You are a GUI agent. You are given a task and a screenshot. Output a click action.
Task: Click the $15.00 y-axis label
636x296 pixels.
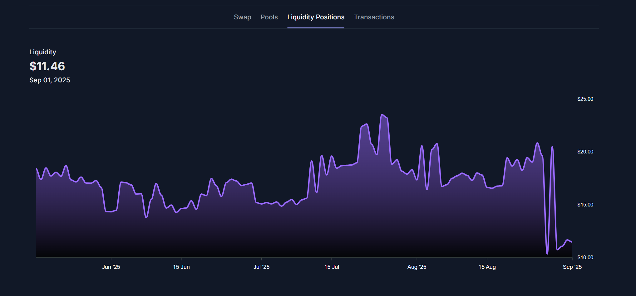pos(585,205)
